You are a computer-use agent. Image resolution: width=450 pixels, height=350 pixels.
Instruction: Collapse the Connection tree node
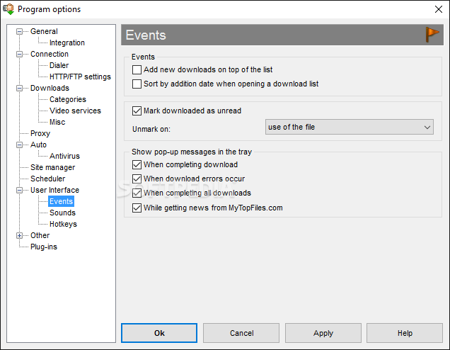[x=19, y=55]
